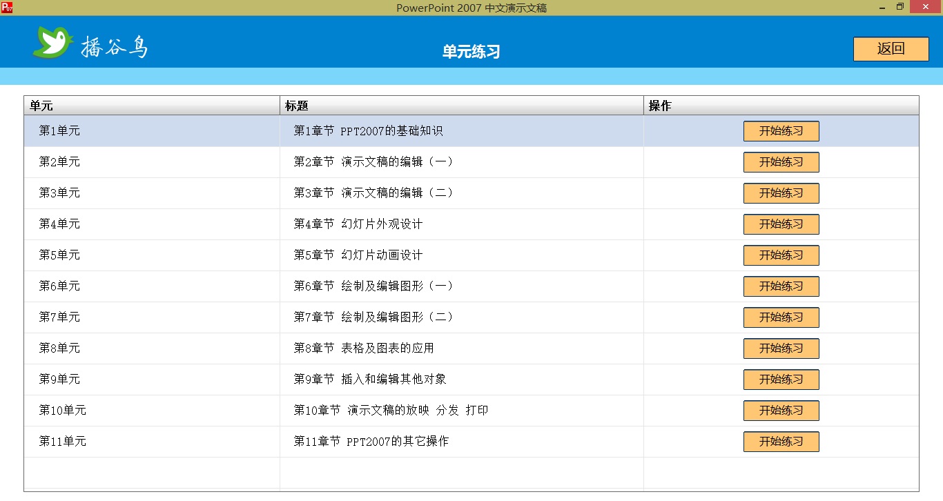Click 开始练习 for 第3单元
This screenshot has width=943, height=501.
[781, 193]
